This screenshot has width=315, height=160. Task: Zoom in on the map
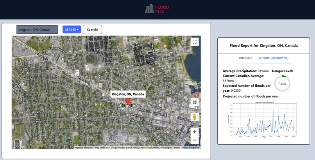point(195,132)
